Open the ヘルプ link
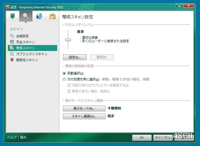This screenshot has height=146, width=200. pyautogui.click(x=12, y=137)
